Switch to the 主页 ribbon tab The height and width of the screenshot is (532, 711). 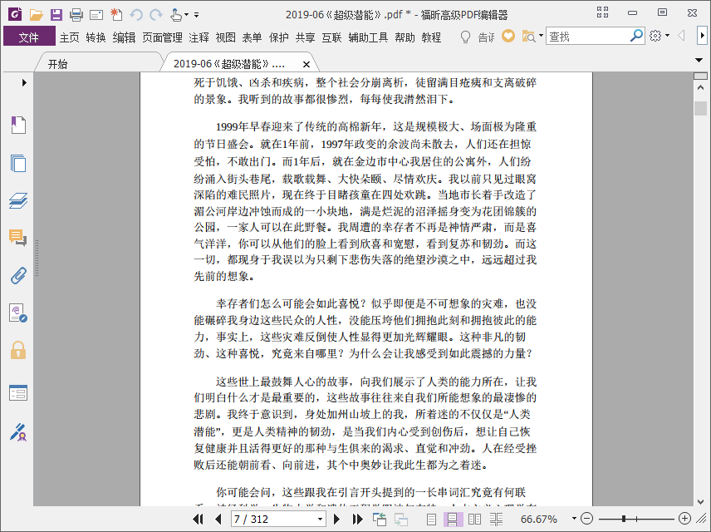coord(70,37)
